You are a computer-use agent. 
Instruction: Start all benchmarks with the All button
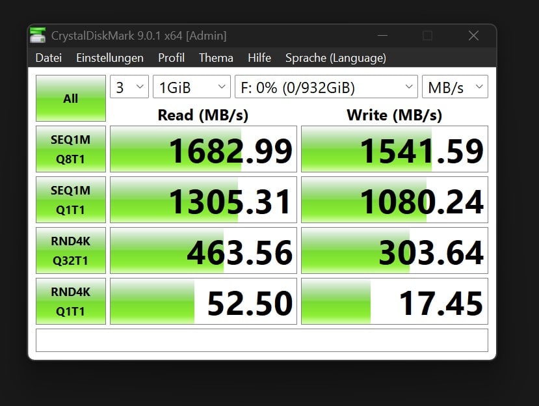[x=71, y=98]
